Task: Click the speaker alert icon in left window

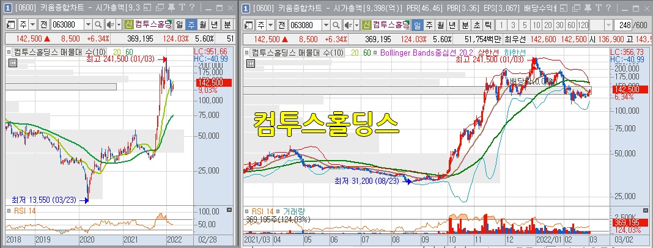Action: [x=109, y=25]
